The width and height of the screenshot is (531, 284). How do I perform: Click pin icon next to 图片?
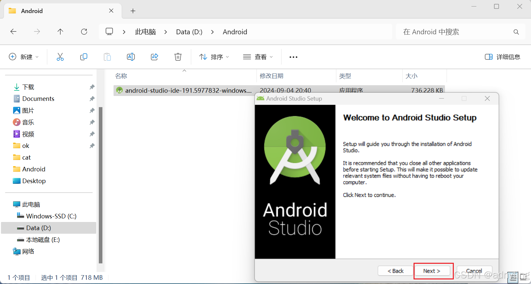[x=92, y=111]
